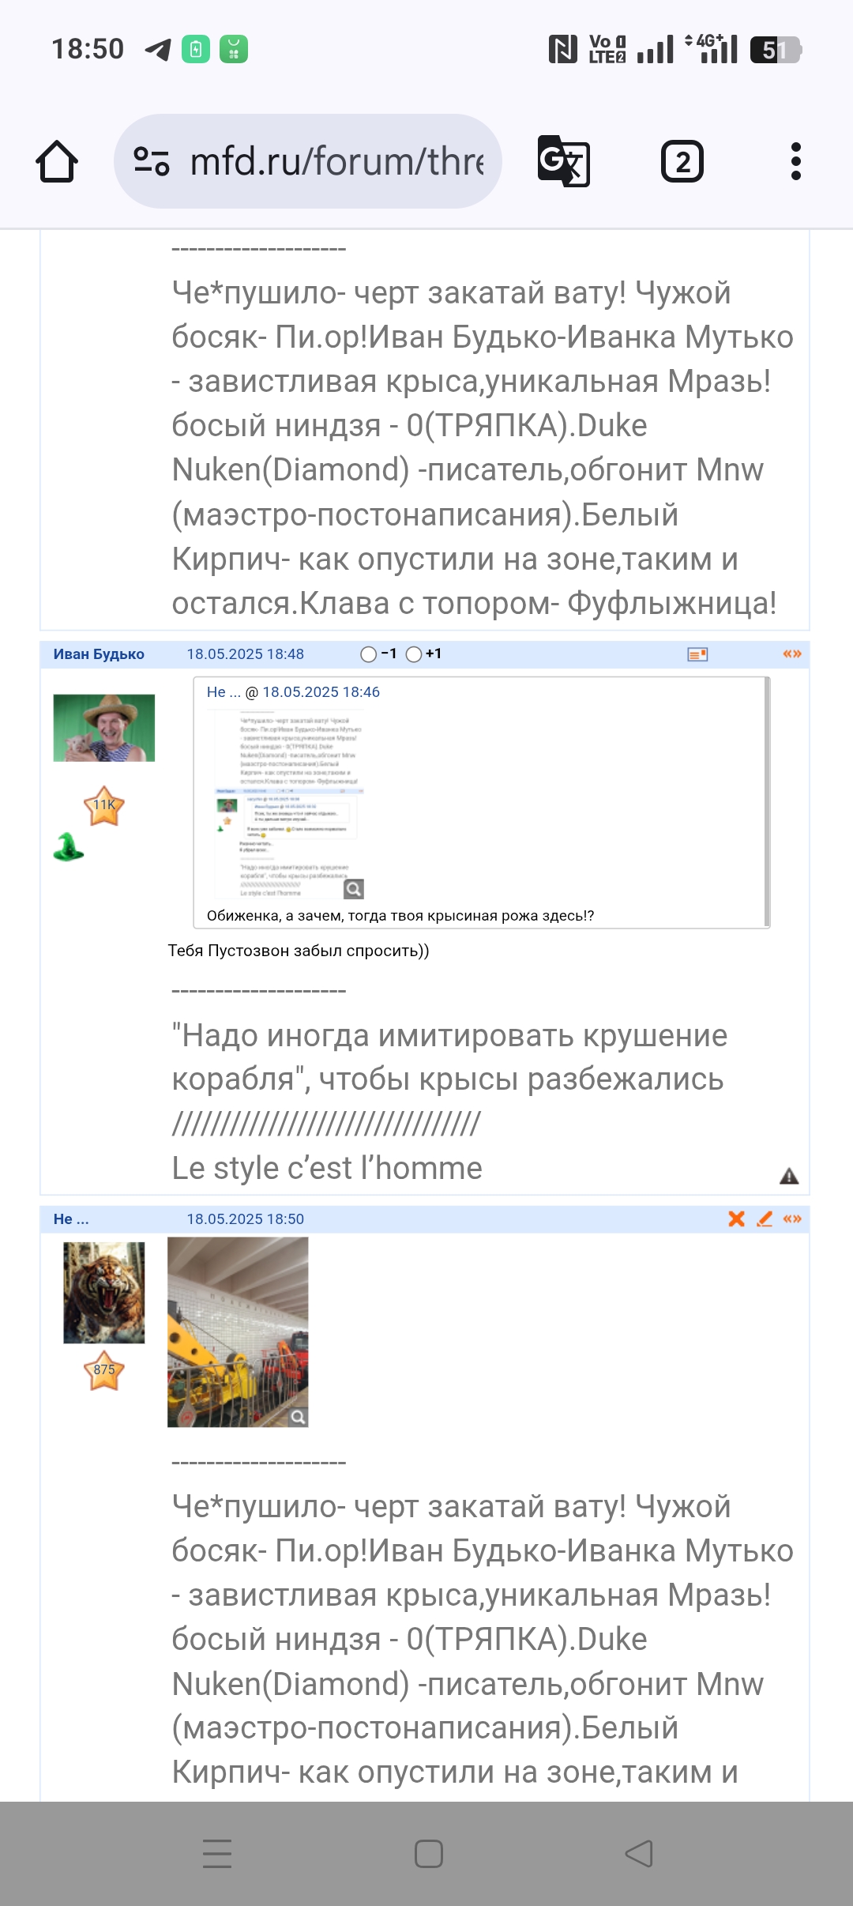This screenshot has height=1906, width=853.
Task: Click message card icon on Иван Будько post
Action: coord(697,654)
